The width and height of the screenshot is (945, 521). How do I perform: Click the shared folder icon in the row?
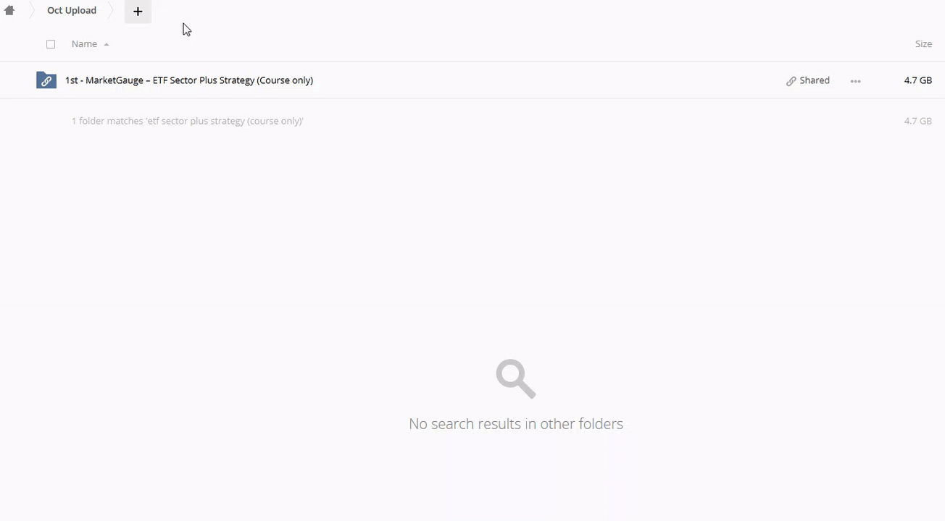click(x=46, y=80)
